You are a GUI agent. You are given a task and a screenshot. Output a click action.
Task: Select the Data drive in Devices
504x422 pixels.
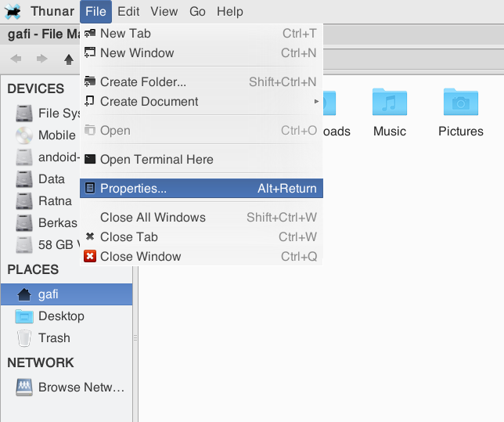point(51,179)
